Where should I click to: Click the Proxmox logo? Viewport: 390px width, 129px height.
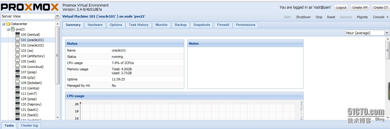[x=30, y=7]
